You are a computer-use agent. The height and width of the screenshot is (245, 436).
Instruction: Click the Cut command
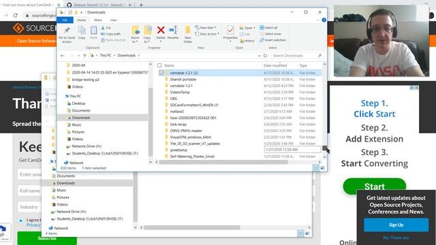pos(106,28)
